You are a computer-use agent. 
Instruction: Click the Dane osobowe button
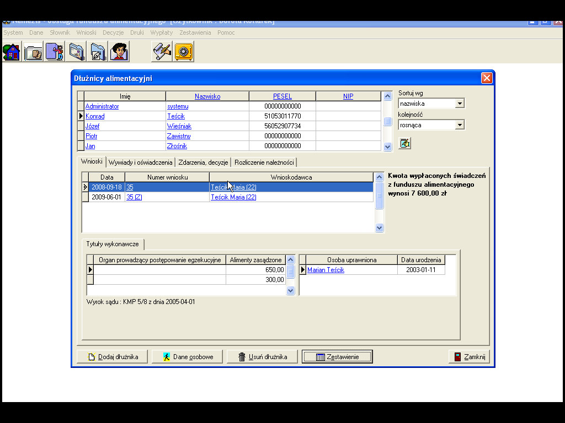click(188, 357)
